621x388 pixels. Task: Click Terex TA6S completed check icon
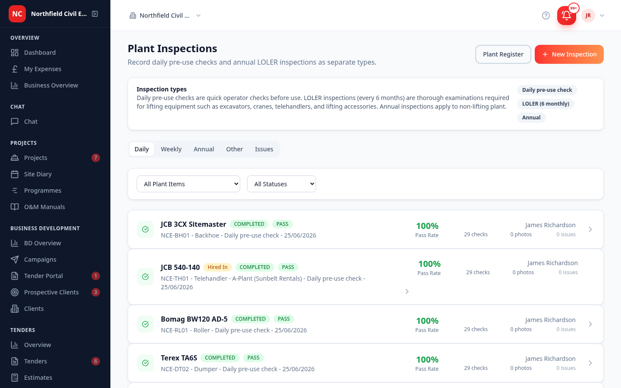click(x=145, y=363)
